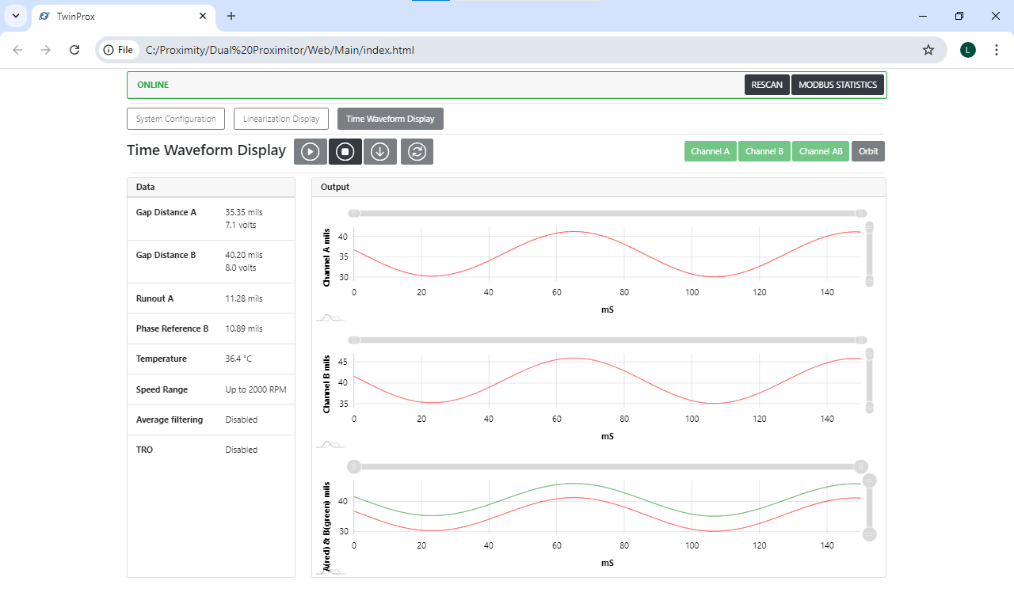The height and width of the screenshot is (600, 1014).
Task: Reload the page
Action: point(74,50)
